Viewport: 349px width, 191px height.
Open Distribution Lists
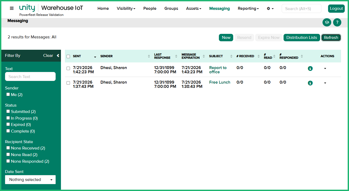302,38
